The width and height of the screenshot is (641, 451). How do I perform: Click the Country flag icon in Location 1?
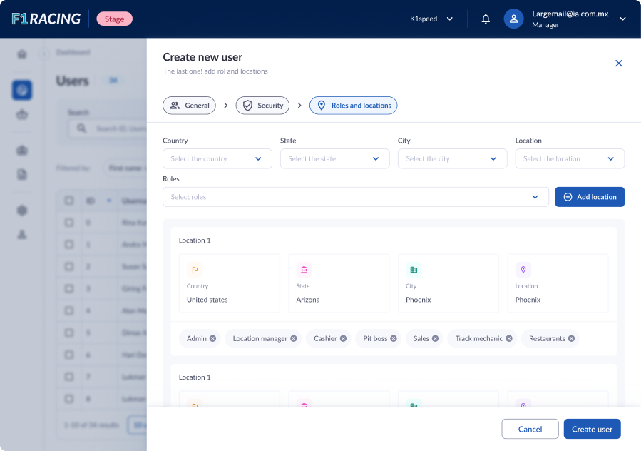pos(195,270)
